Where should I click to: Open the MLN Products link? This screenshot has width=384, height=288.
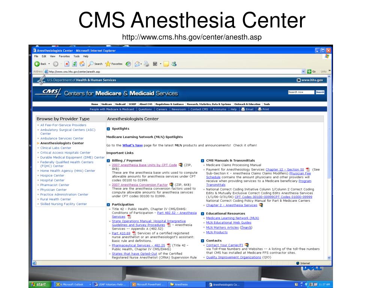(217, 232)
